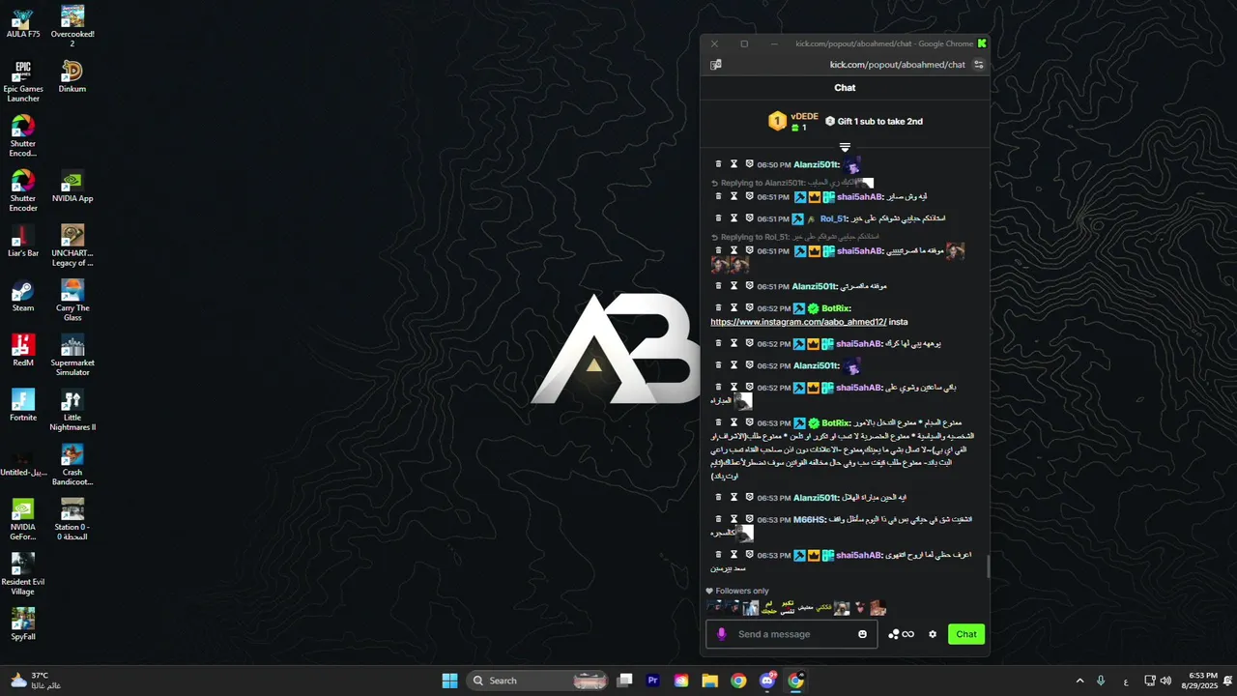The height and width of the screenshot is (696, 1237).
Task: Click the taskbar Search box
Action: coord(539,681)
